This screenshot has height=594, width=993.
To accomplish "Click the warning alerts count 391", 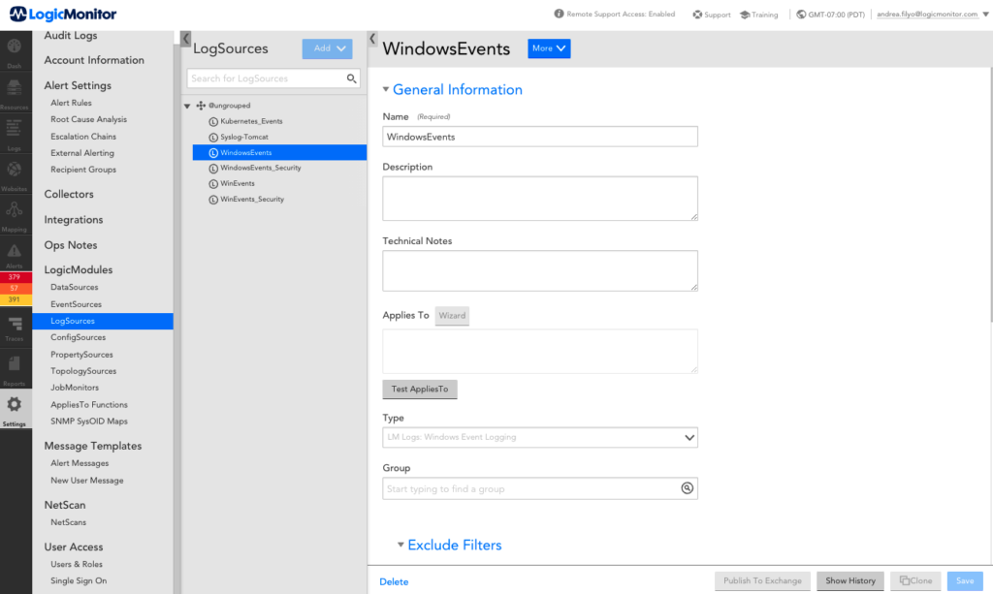I will pos(15,299).
